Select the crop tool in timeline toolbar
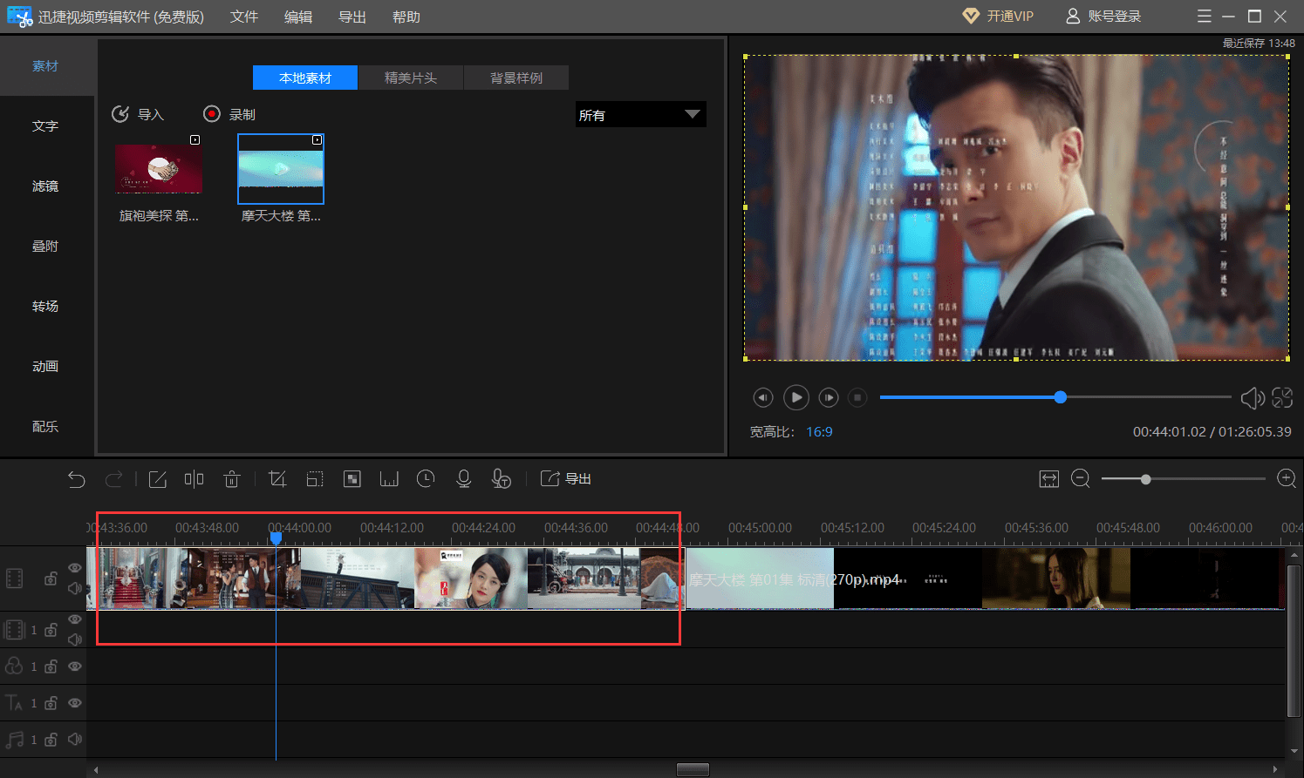The image size is (1304, 778). click(x=277, y=479)
